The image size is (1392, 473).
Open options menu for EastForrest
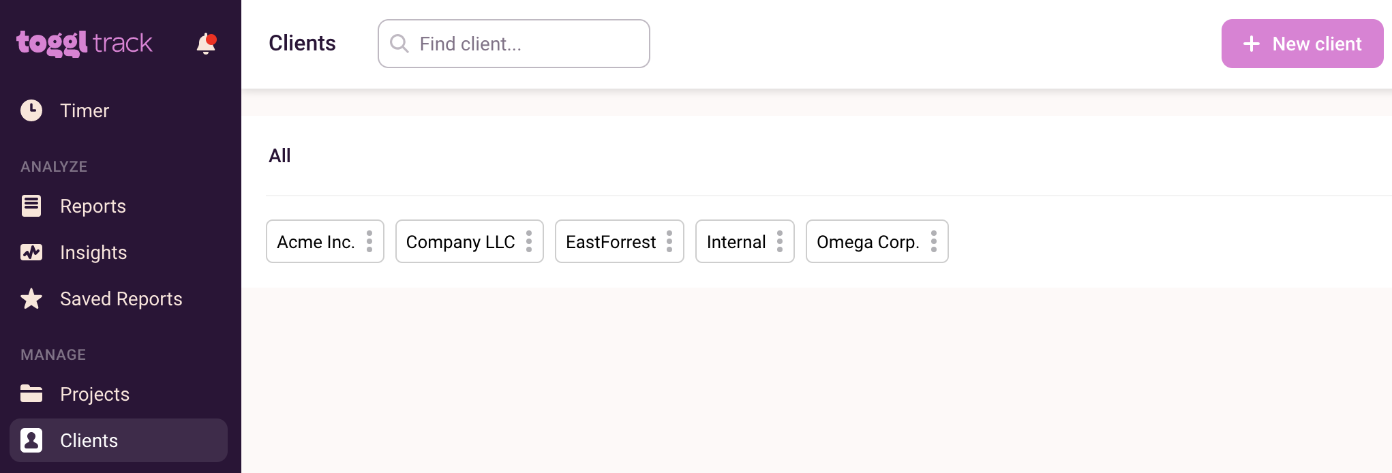pyautogui.click(x=669, y=241)
